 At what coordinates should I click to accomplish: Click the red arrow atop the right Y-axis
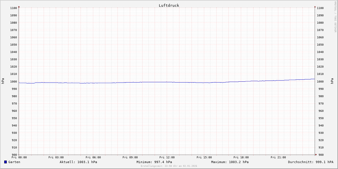(x=315, y=6)
